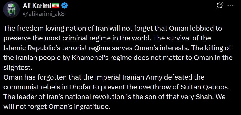The image size is (241, 115).
Task: Click the word 'slightest.' in the tweet
Action: (x=18, y=67)
